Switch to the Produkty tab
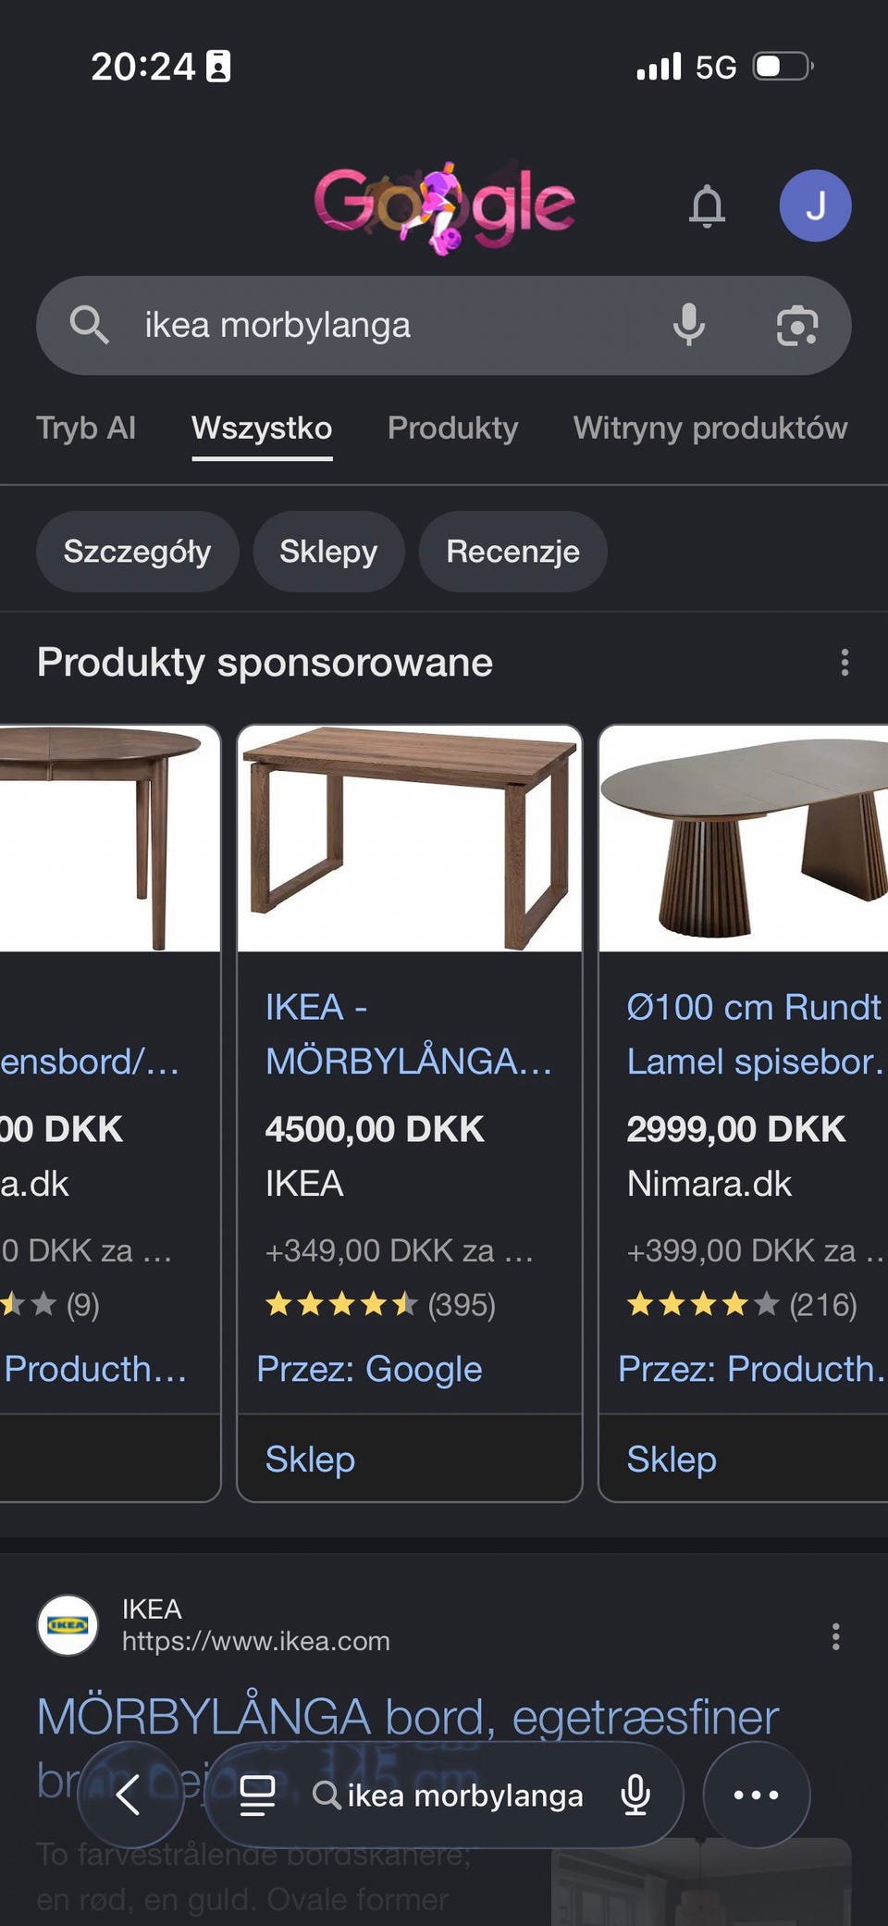888x1926 pixels. tap(452, 428)
